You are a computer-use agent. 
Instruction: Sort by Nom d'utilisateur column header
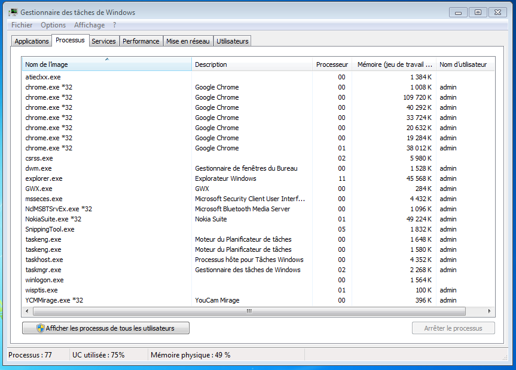click(x=465, y=64)
